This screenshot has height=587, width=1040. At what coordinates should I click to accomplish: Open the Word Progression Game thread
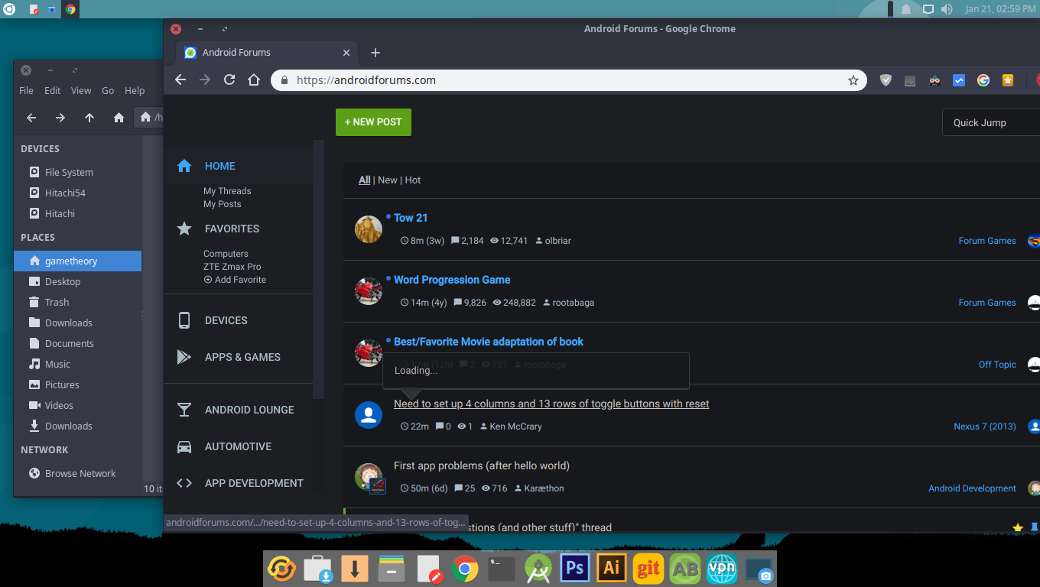click(452, 280)
